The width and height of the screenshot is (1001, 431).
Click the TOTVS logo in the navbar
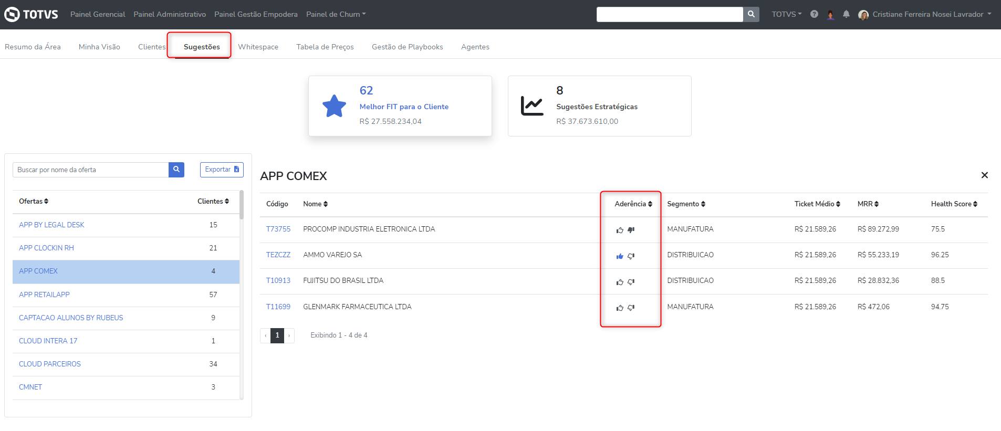(x=31, y=14)
